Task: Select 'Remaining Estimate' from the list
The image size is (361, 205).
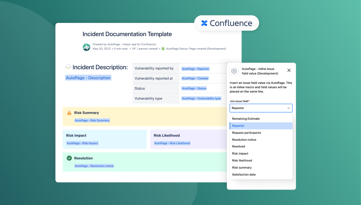Action: [261, 119]
